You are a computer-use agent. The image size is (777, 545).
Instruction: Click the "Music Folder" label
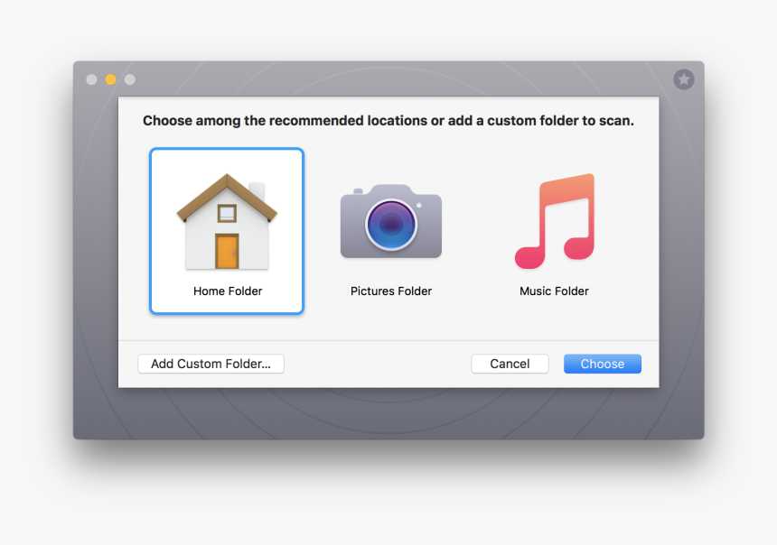(554, 291)
